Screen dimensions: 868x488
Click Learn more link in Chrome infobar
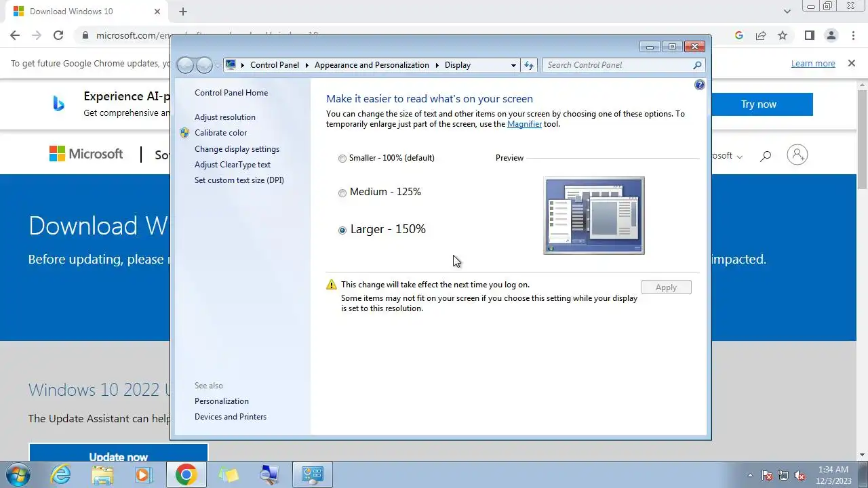tap(813, 63)
